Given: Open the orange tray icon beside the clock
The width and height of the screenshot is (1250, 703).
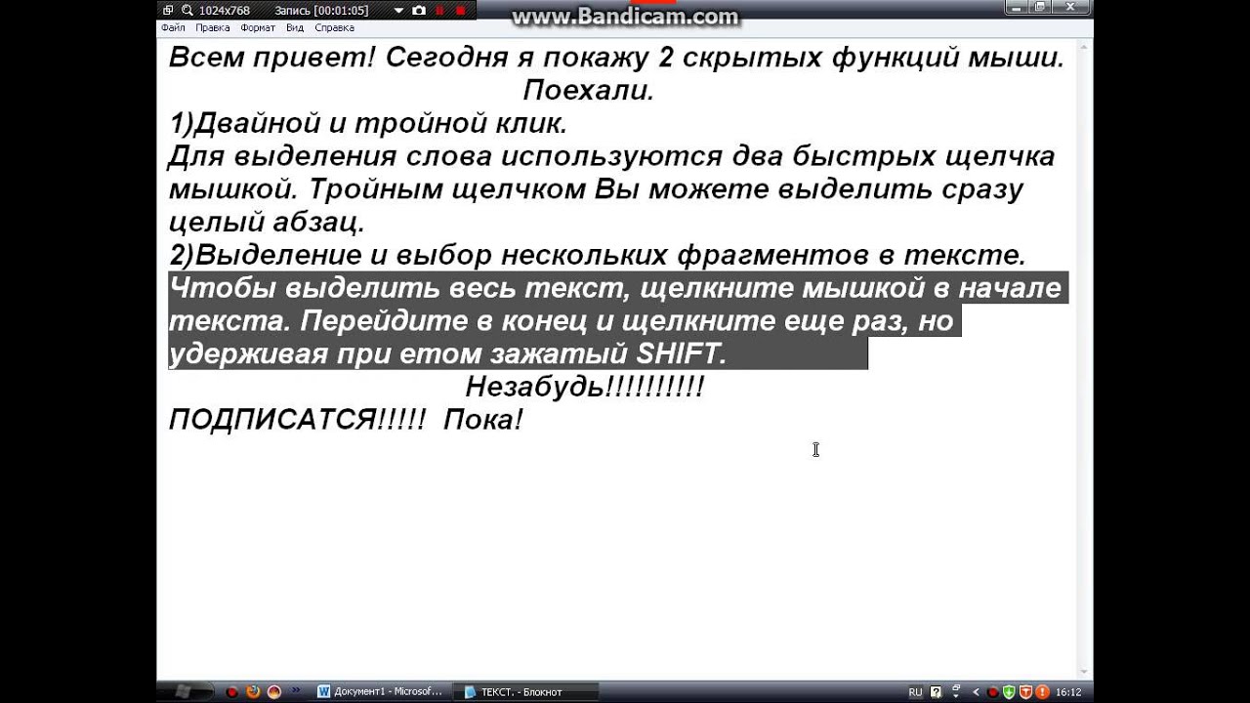Looking at the screenshot, I should pos(1042,692).
